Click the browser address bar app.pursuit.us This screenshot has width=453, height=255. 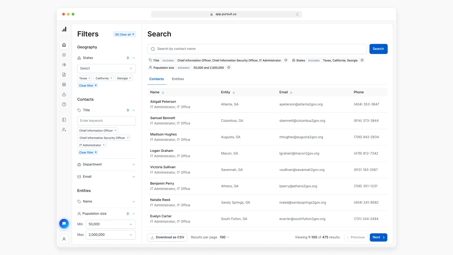pyautogui.click(x=226, y=14)
